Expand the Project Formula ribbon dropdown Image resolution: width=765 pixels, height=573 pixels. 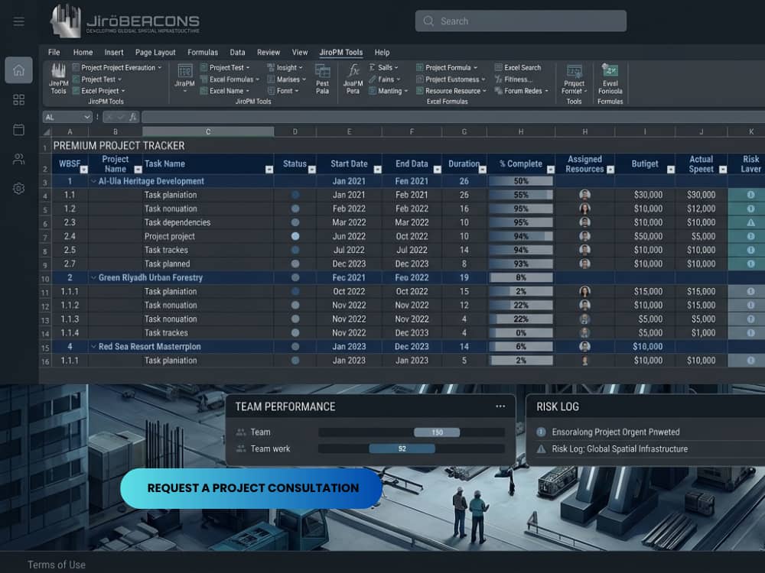[475, 68]
